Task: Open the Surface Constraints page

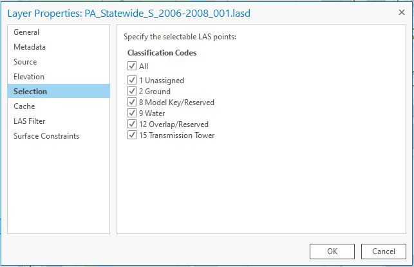Action: tap(46, 136)
